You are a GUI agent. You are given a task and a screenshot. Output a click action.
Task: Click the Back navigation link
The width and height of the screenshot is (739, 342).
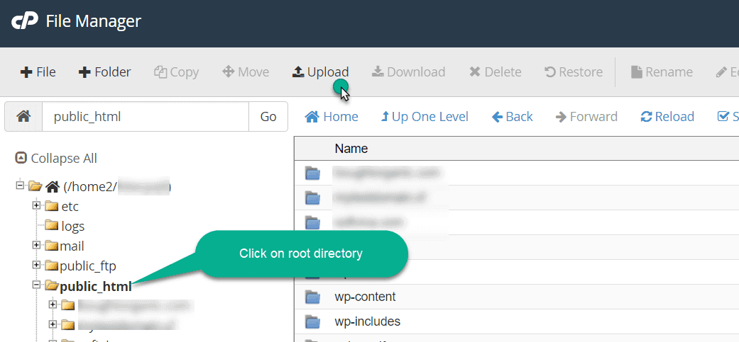(513, 117)
